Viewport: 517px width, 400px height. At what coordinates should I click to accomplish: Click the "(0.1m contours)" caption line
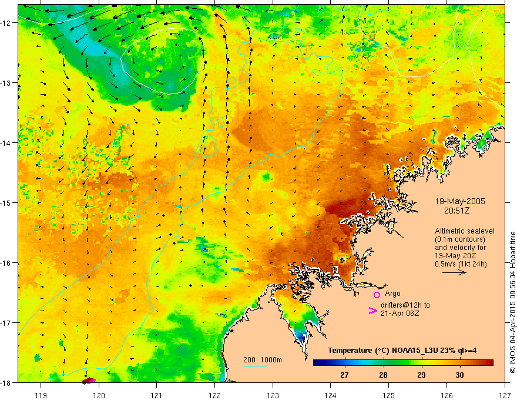click(x=460, y=239)
